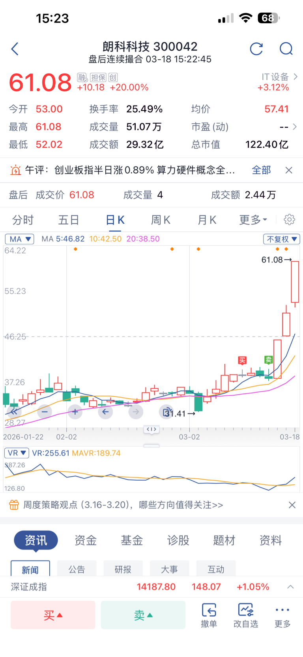
Task: Switch to 分时 chart tab
Action: coord(23,220)
